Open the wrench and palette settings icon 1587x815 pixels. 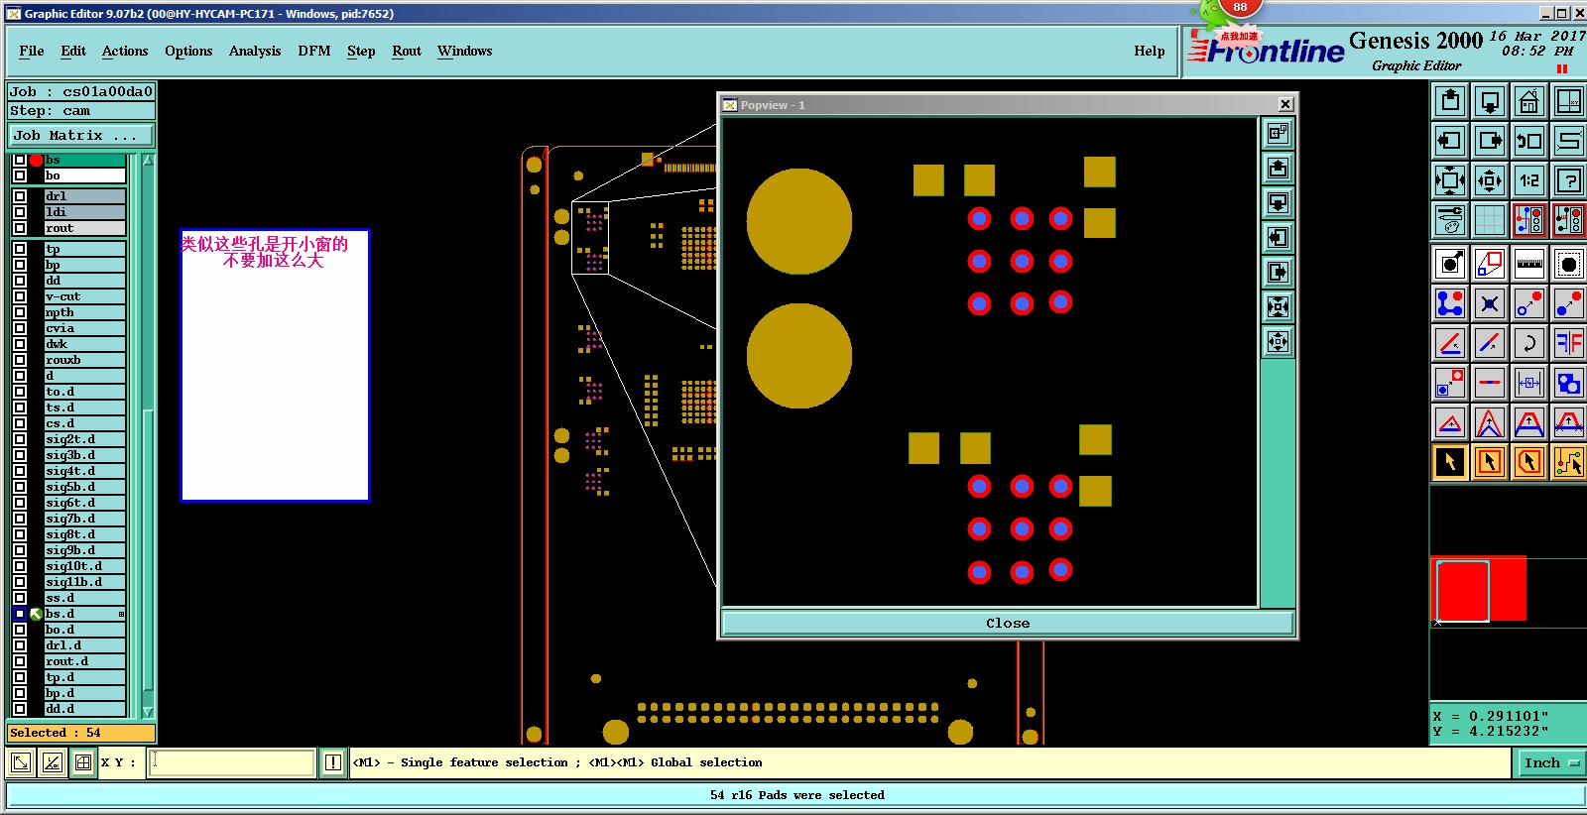[x=1450, y=220]
